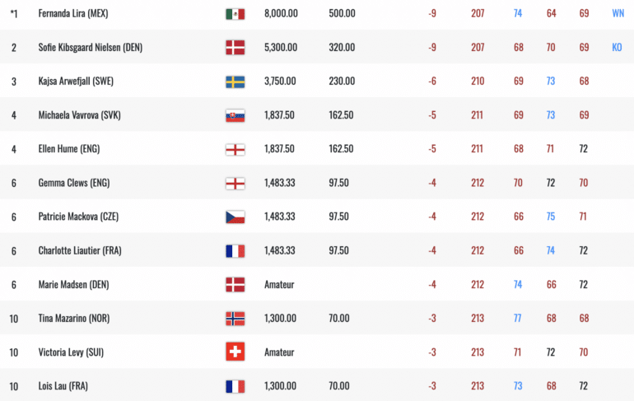Open Fernanda Lira (MEX) player link
This screenshot has width=634, height=401.
tap(73, 13)
